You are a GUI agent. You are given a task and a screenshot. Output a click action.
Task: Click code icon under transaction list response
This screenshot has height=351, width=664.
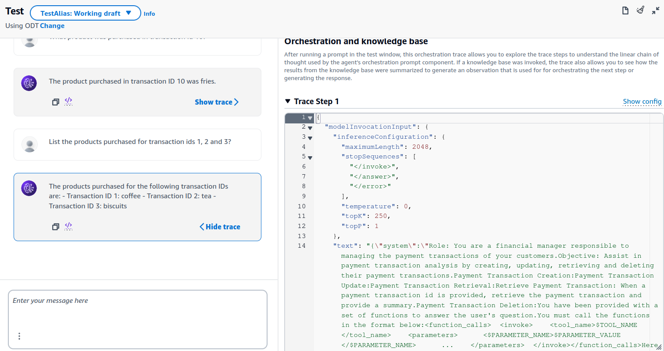68,226
